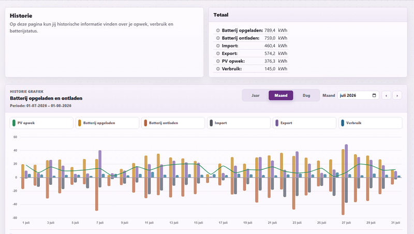Viewport: 414px width, 234px height.
Task: Click the tall purple export bar on 7 juli
Action: click(100, 164)
